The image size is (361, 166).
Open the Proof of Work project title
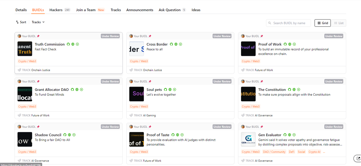point(270,44)
